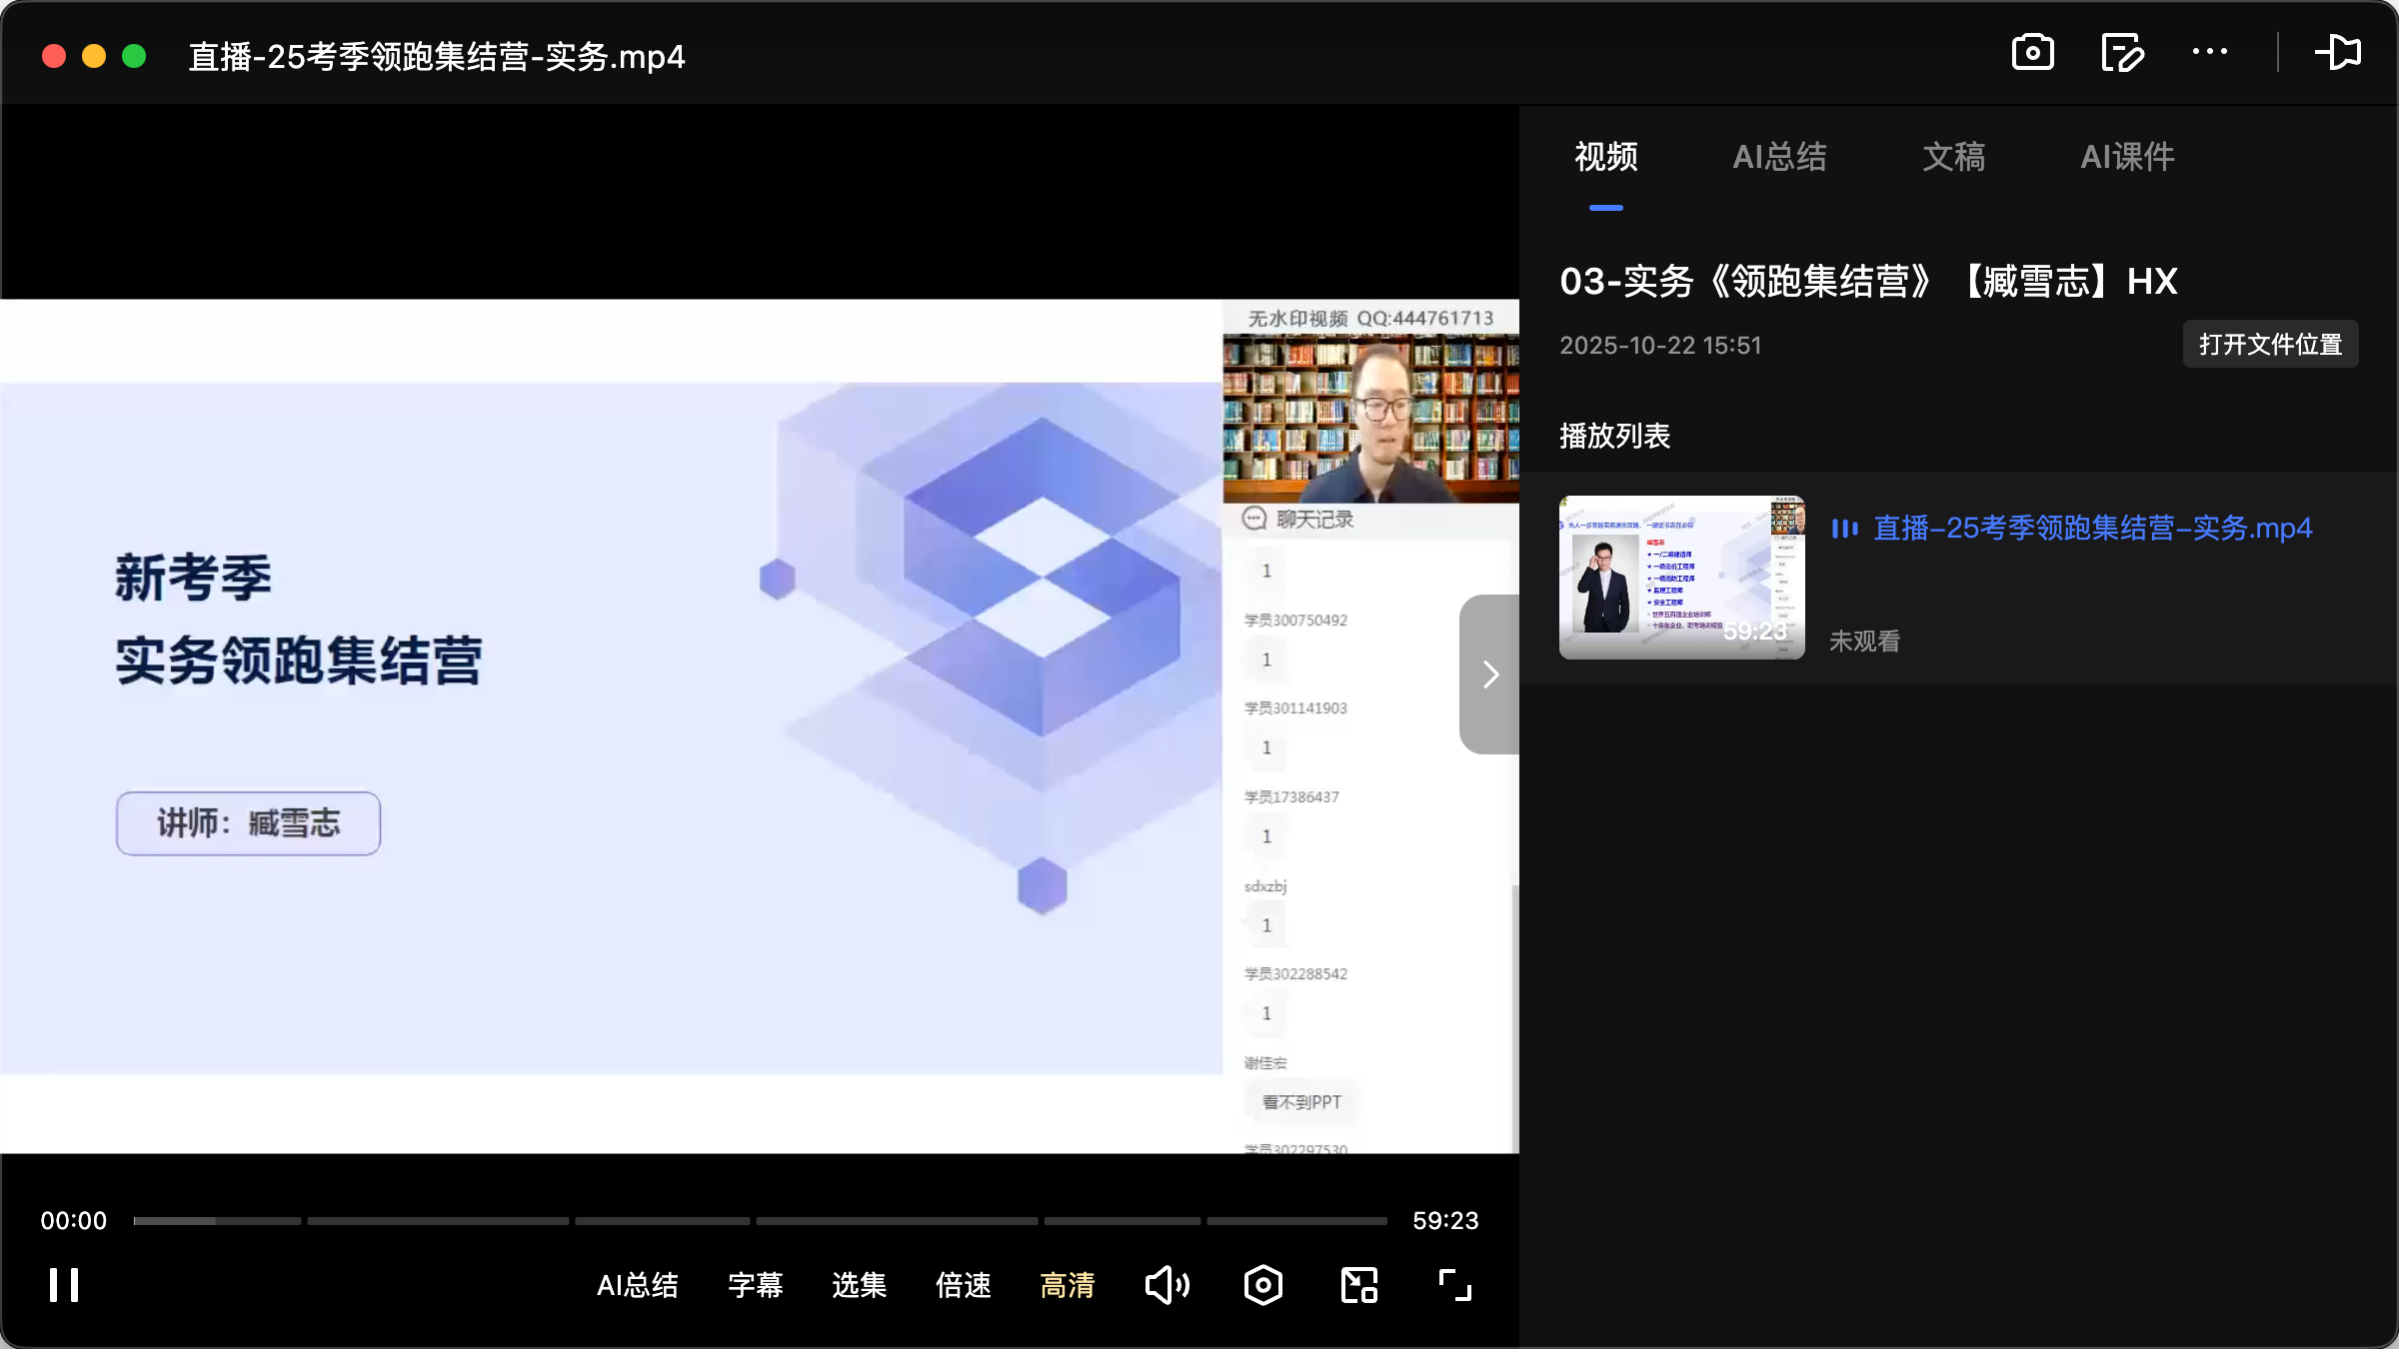2399x1349 pixels.
Task: Enter fullscreen mode
Action: tap(1454, 1285)
